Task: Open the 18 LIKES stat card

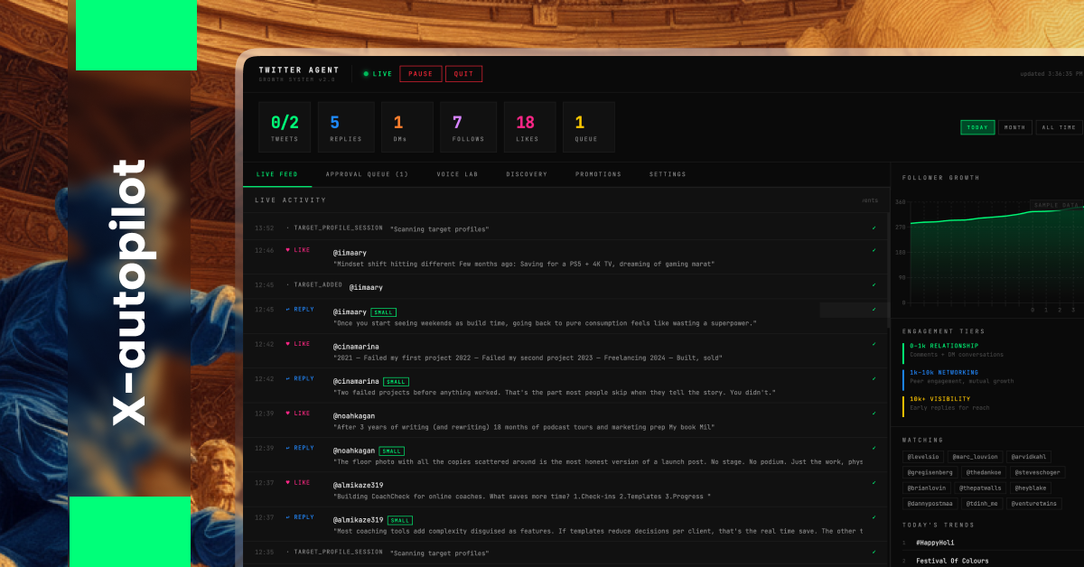Action: [x=529, y=126]
